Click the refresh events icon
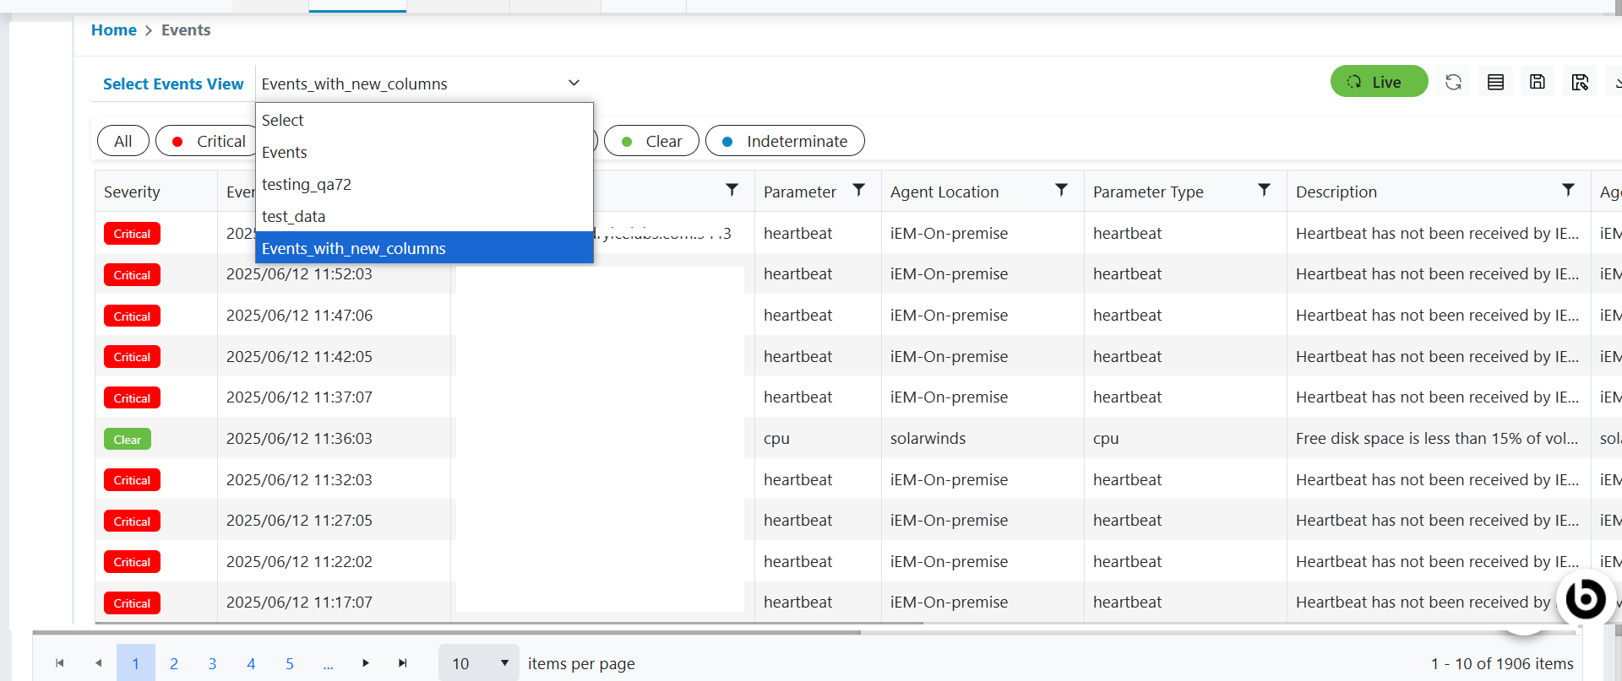This screenshot has width=1622, height=681. (1453, 82)
